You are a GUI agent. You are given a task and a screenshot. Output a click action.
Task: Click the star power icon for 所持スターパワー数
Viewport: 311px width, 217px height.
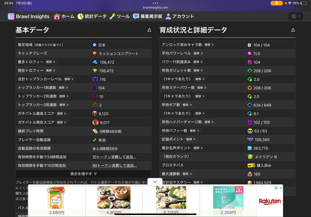(250, 88)
